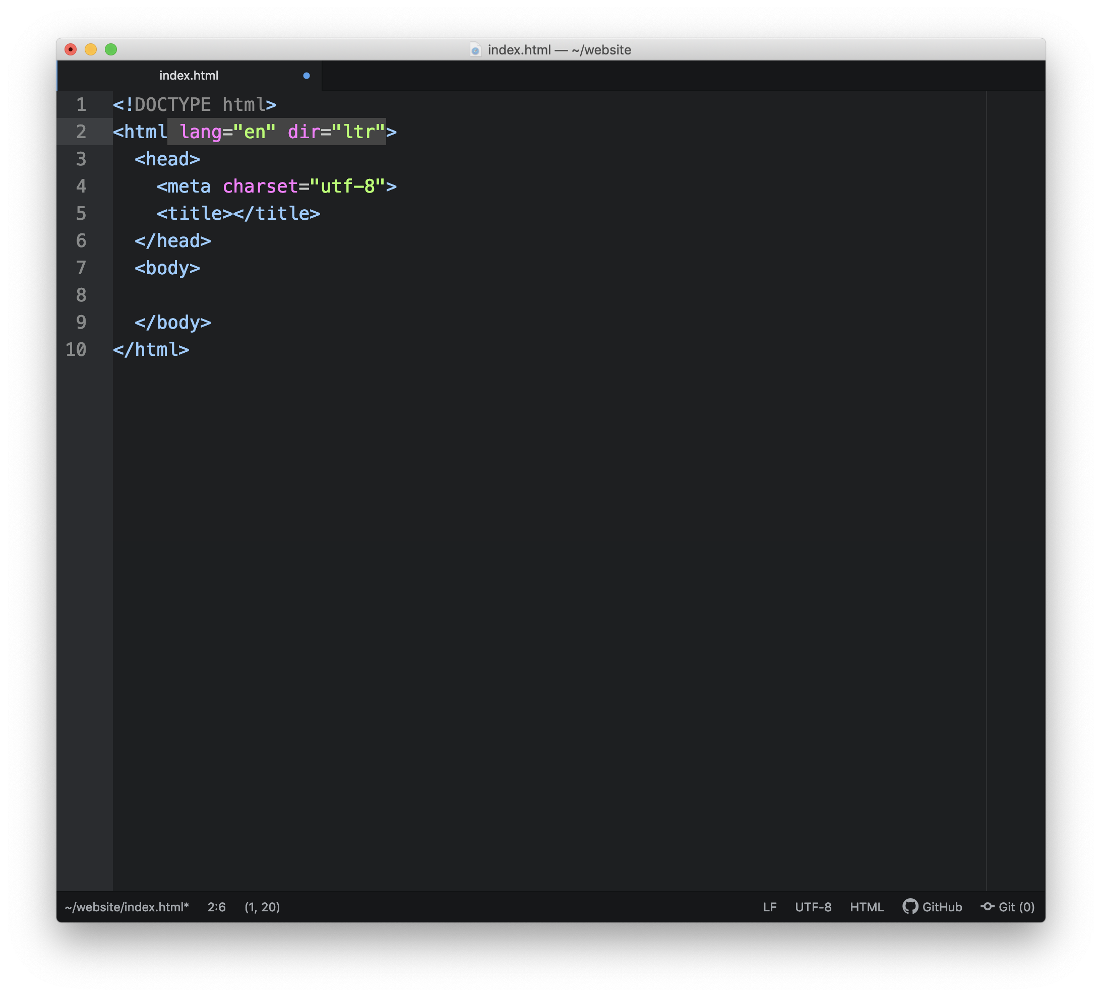Click the file icon in title bar
Screen dimensions: 1102x997
click(x=475, y=50)
